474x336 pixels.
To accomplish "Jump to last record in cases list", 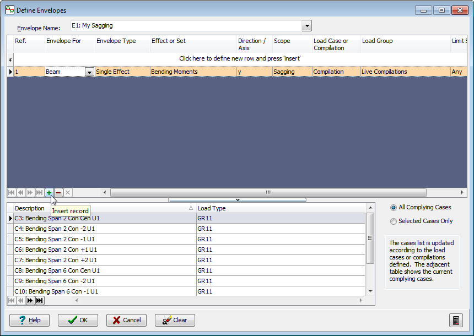I will click(40, 300).
